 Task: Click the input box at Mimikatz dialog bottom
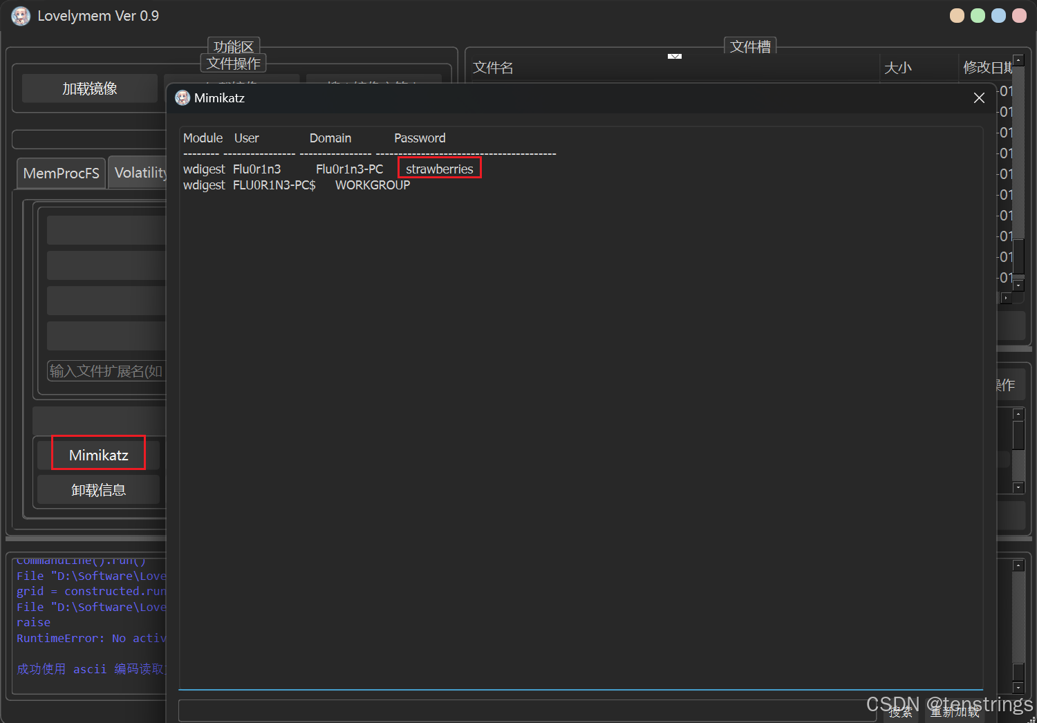pyautogui.click(x=528, y=711)
